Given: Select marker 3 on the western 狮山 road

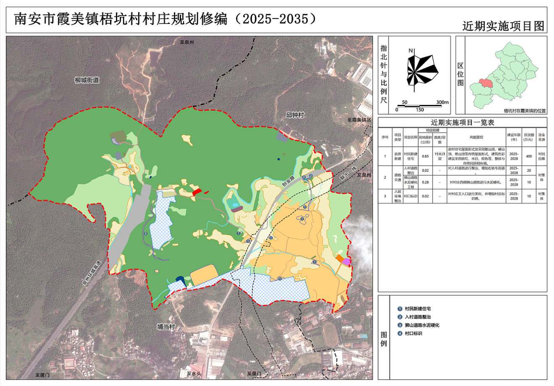Looking at the screenshot, I should [x=145, y=233].
